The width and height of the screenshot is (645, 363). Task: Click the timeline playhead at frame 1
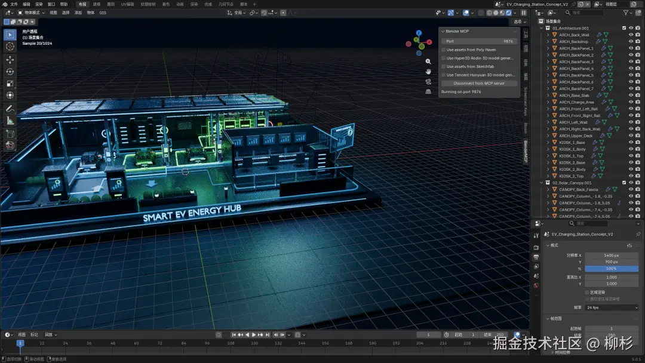click(20, 343)
